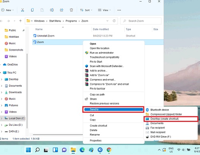Click the Back navigation arrow
The width and height of the screenshot is (200, 155).
click(1, 21)
